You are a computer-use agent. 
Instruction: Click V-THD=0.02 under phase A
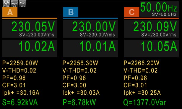19,71
